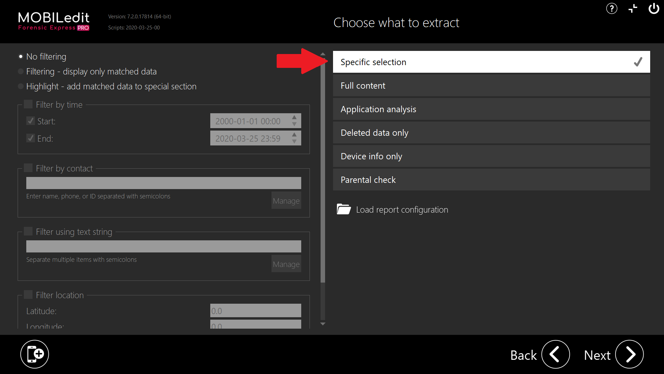Choose the Full content extraction option
The width and height of the screenshot is (664, 374).
[491, 86]
